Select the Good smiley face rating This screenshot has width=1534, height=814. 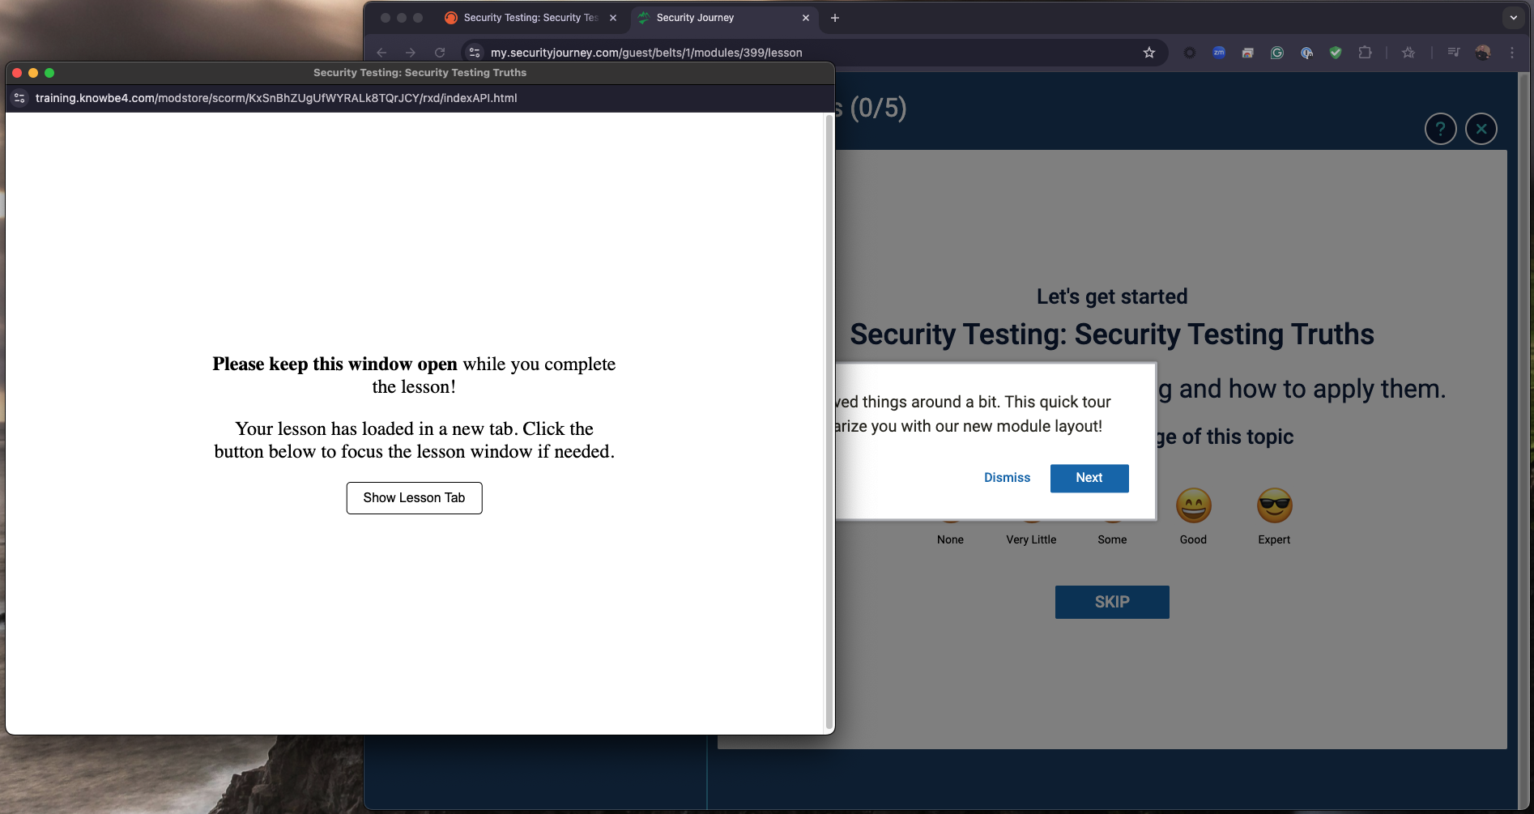[1192, 502]
